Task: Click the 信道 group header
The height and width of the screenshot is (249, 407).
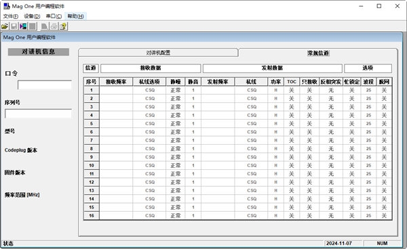Action: pyautogui.click(x=91, y=68)
